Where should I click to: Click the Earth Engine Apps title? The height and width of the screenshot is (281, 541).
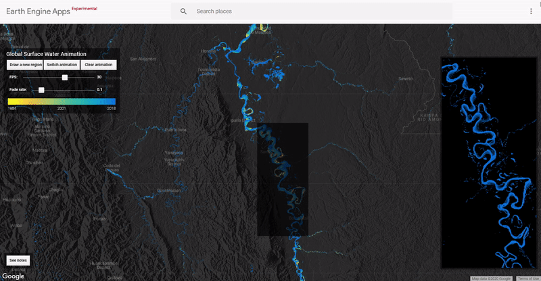(38, 11)
